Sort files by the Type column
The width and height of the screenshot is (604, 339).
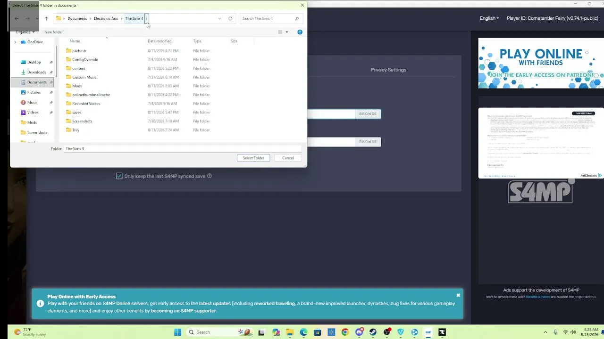tap(197, 41)
